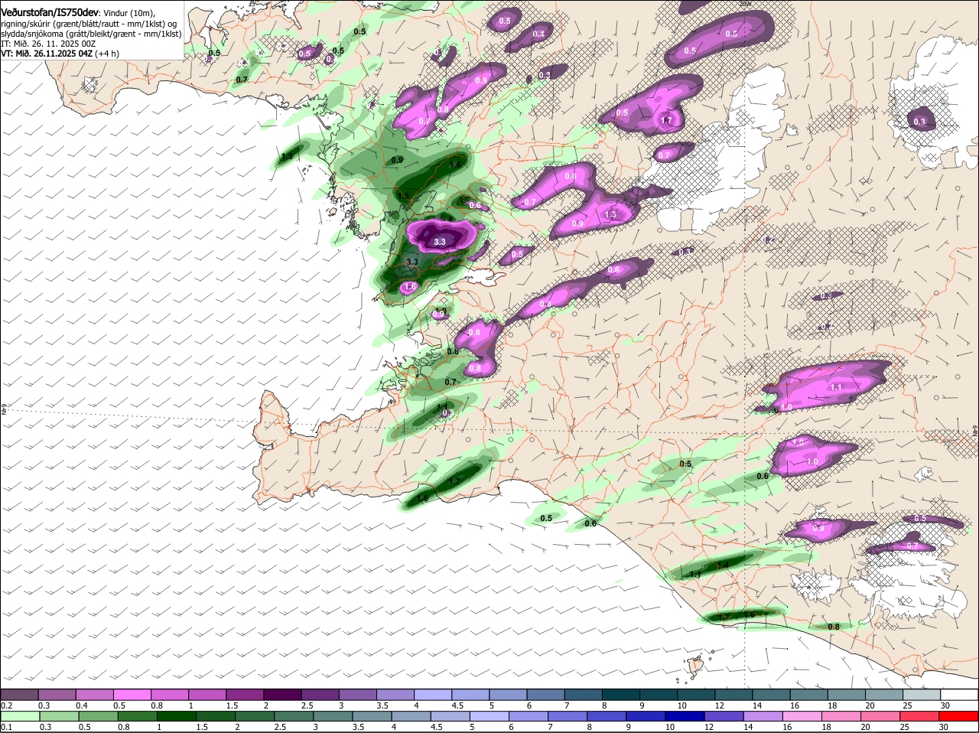Click the "(+4 h)" forecast offset text
Screen dimensions: 979x733
[x=107, y=54]
